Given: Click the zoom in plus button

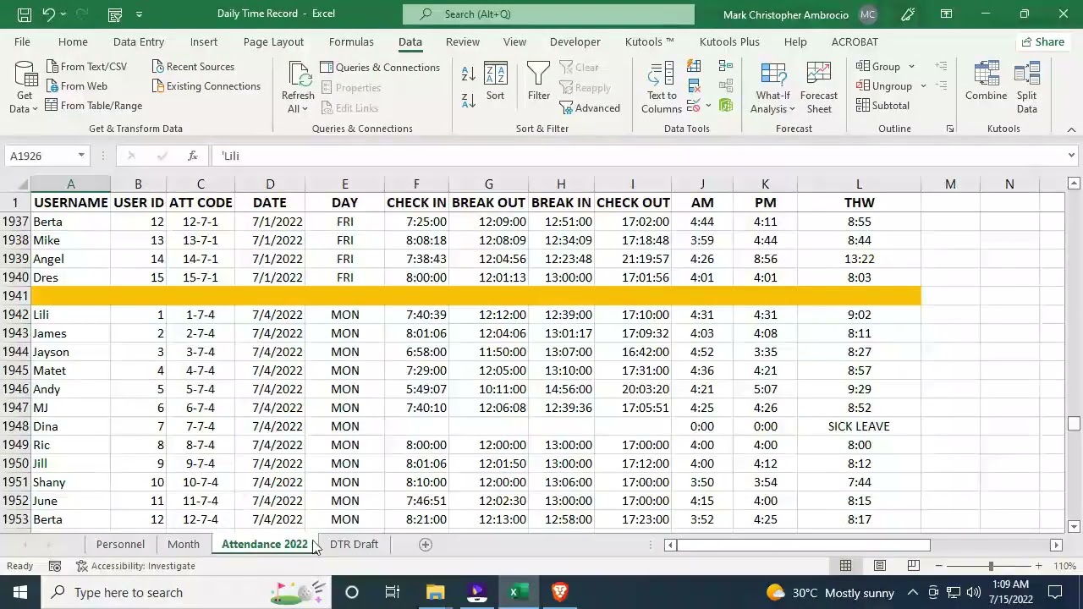Looking at the screenshot, I should 1038,566.
